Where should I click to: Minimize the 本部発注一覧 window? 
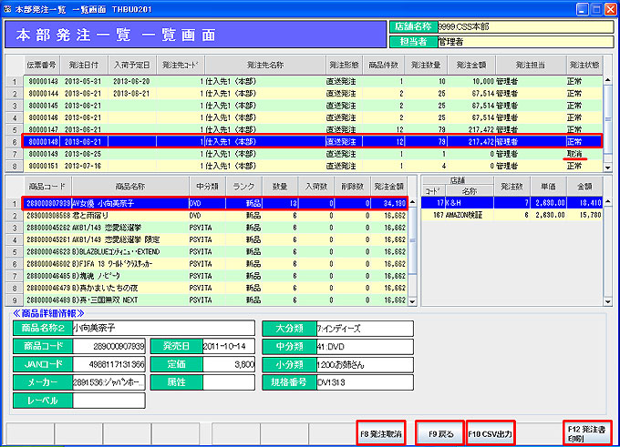[x=582, y=9]
